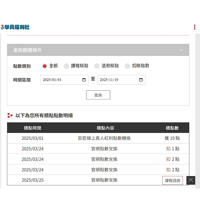Click the 課程諮詢 button

[172, 180]
